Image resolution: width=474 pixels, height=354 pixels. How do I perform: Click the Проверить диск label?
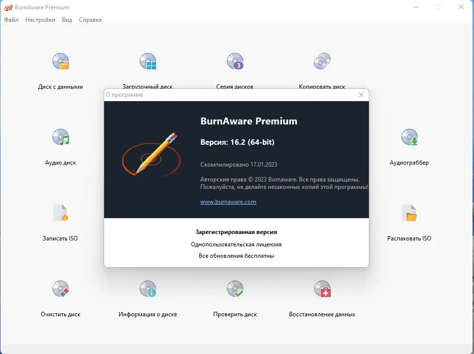click(235, 314)
